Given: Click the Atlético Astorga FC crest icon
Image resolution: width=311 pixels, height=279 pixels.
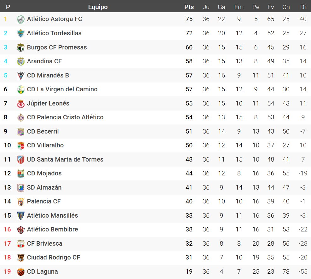Looking at the screenshot, I should [x=20, y=19].
